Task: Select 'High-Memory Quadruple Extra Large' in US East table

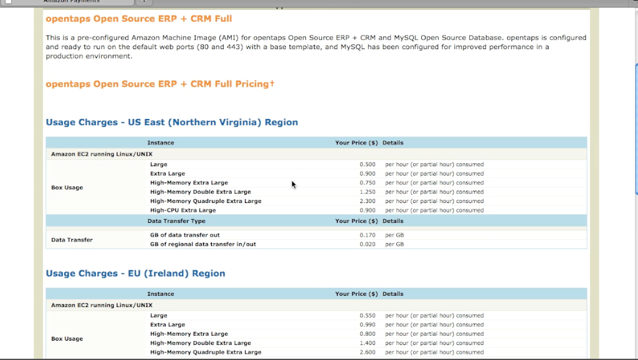Action: tap(206, 201)
